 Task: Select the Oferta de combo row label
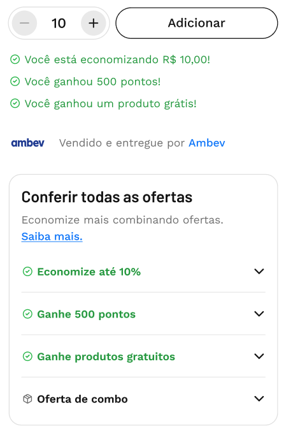pyautogui.click(x=82, y=399)
